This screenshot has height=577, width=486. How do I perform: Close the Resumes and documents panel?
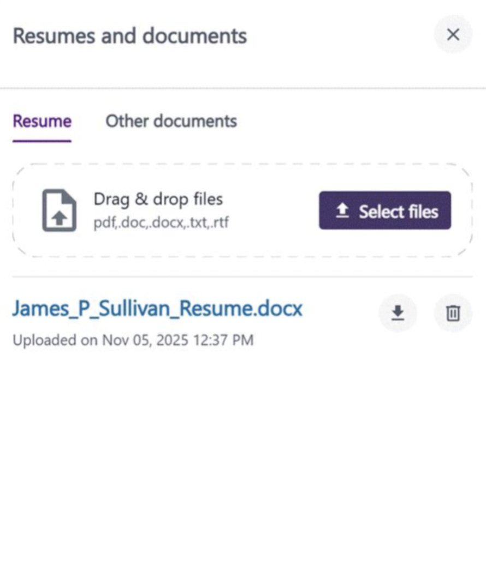tap(453, 34)
